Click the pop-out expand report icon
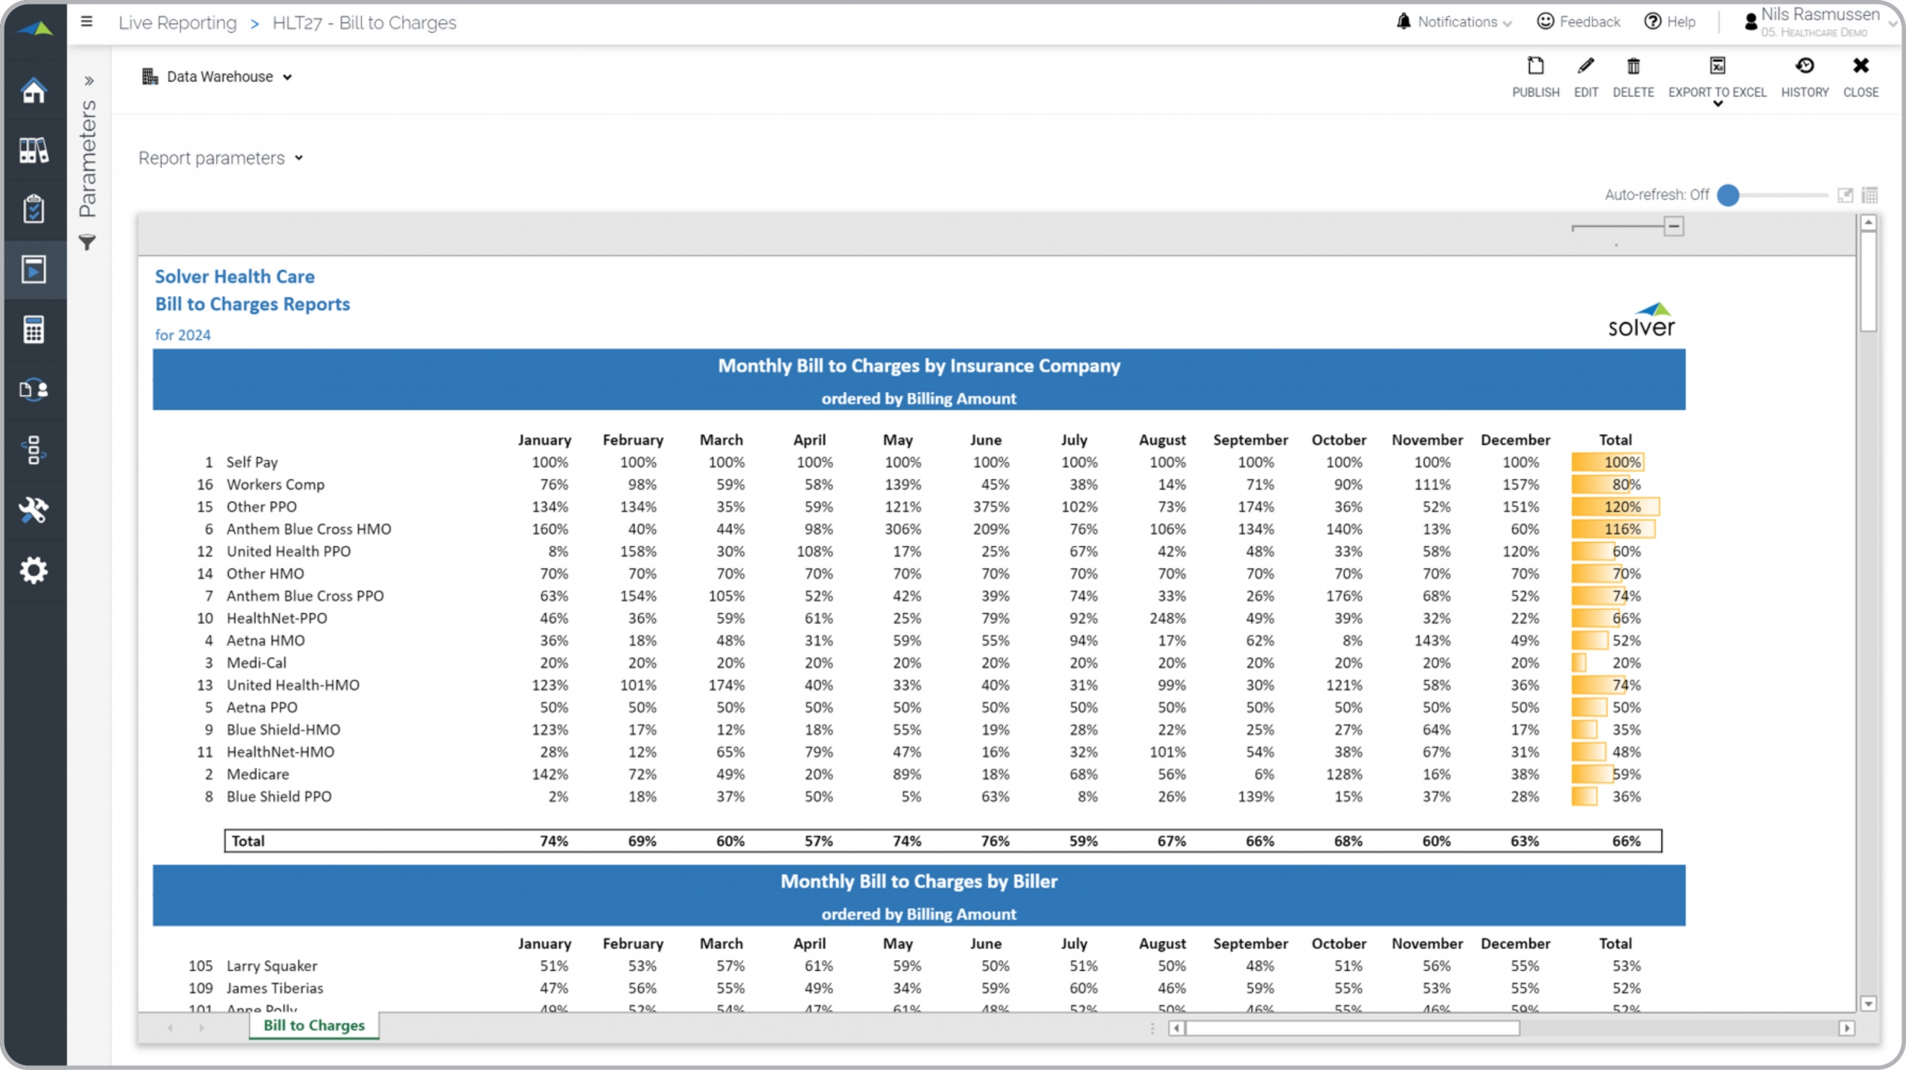 (1845, 195)
